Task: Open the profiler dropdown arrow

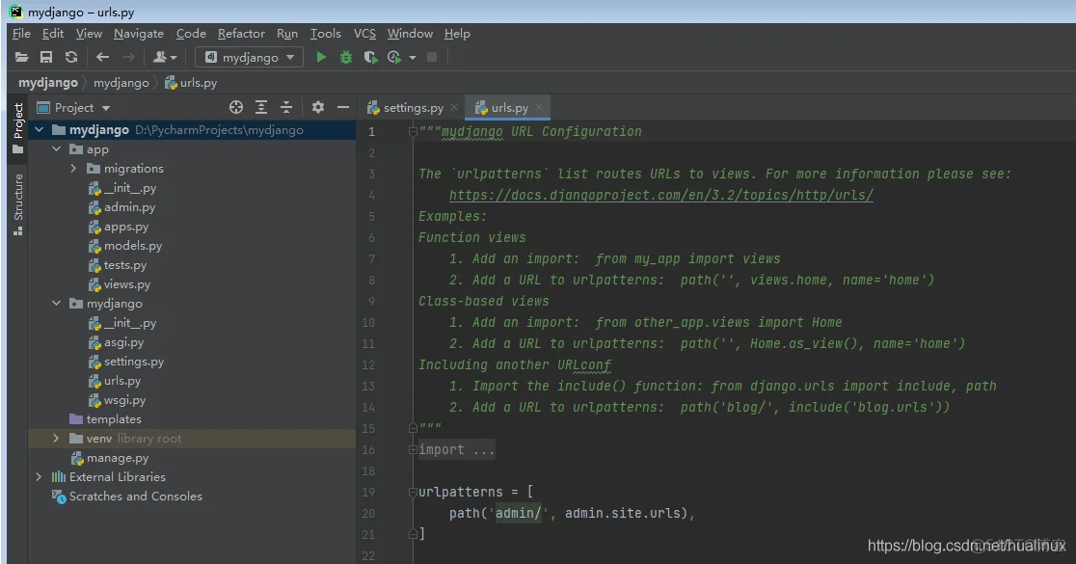Action: coord(413,58)
